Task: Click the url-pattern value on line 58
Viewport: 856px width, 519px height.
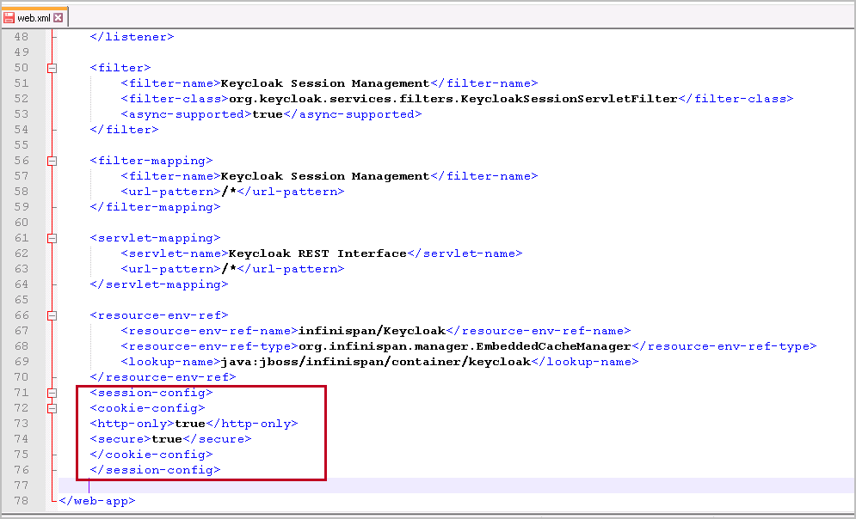Action: (229, 192)
